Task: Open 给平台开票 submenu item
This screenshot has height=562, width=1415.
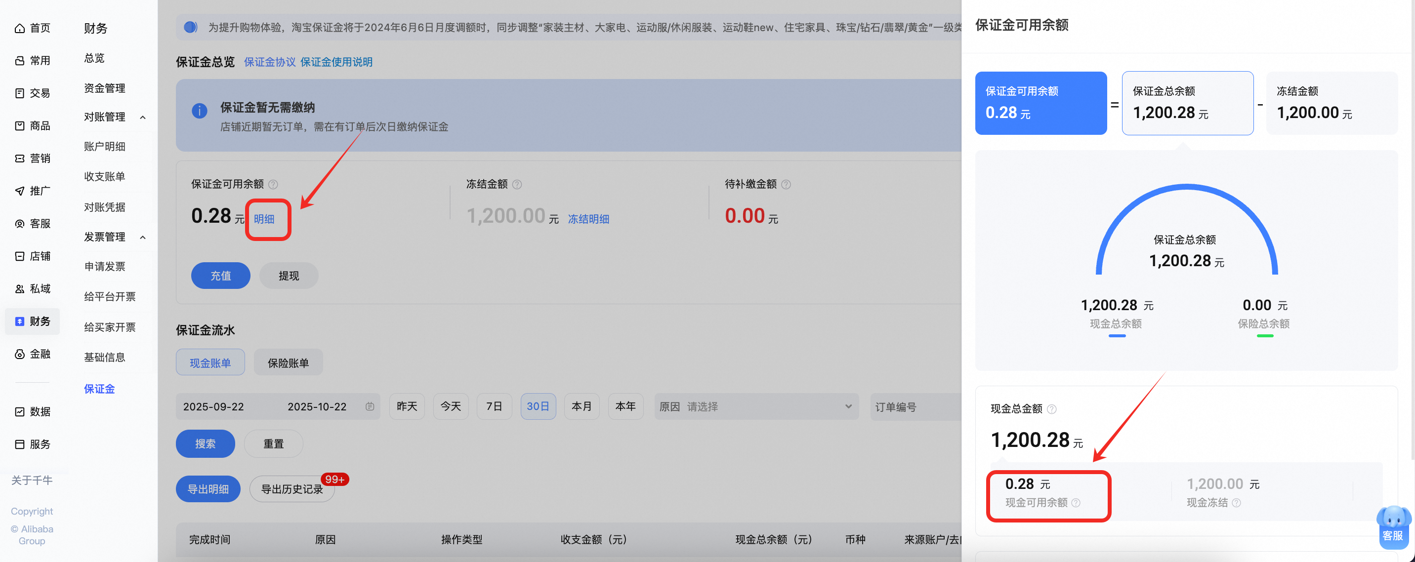Action: coord(110,297)
